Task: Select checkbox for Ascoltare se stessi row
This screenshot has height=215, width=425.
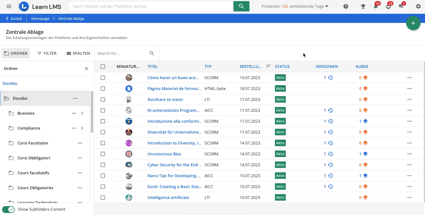Action: pyautogui.click(x=103, y=99)
